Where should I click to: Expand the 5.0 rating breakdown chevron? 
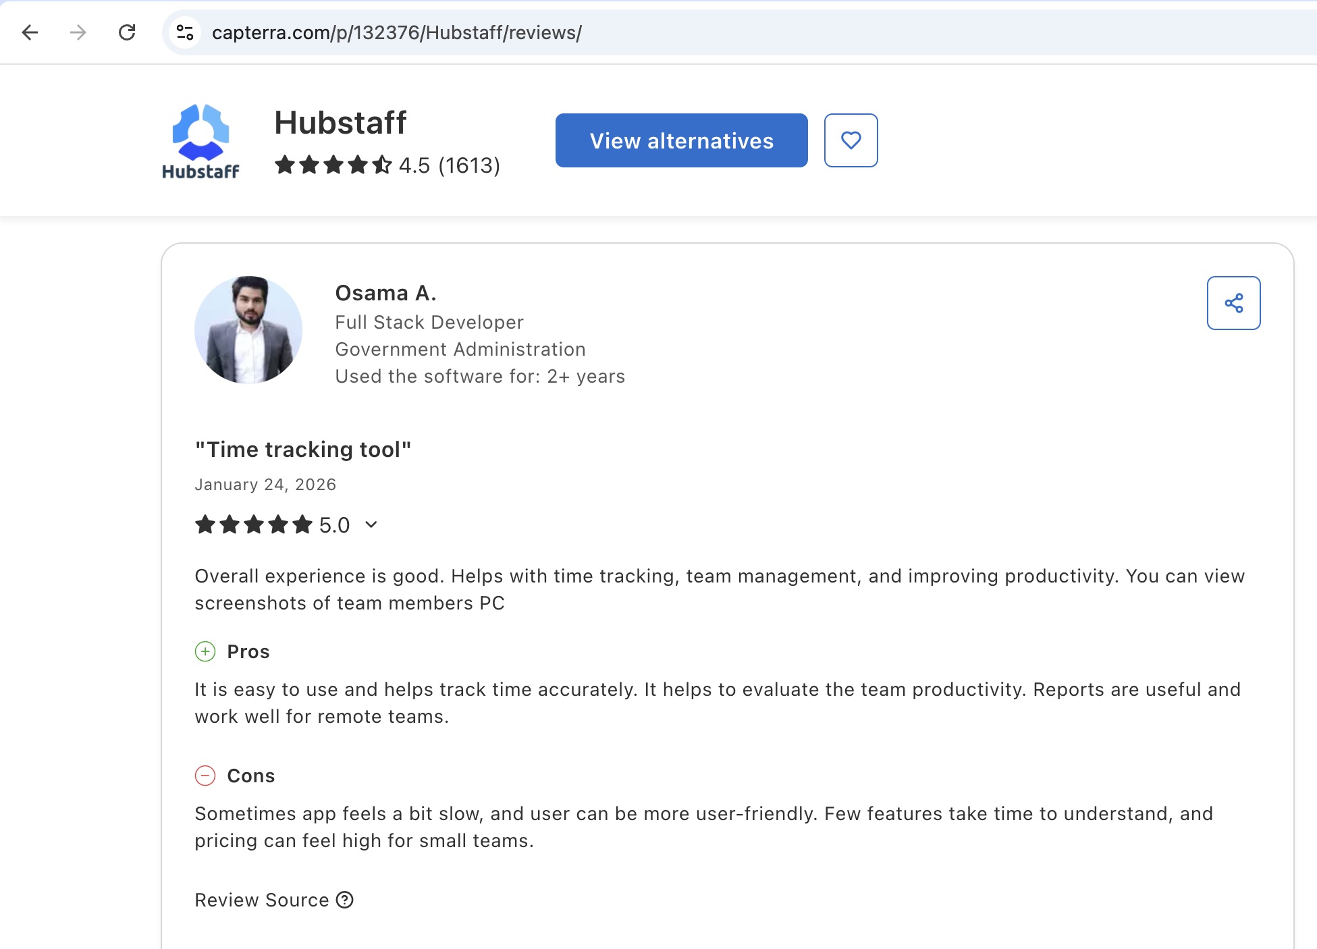tap(371, 524)
